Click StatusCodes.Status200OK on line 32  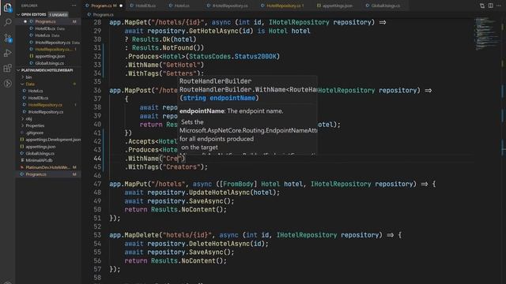[232, 57]
